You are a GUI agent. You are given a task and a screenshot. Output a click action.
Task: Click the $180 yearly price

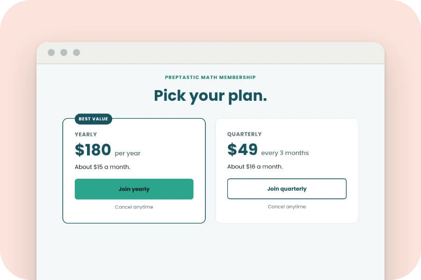93,149
